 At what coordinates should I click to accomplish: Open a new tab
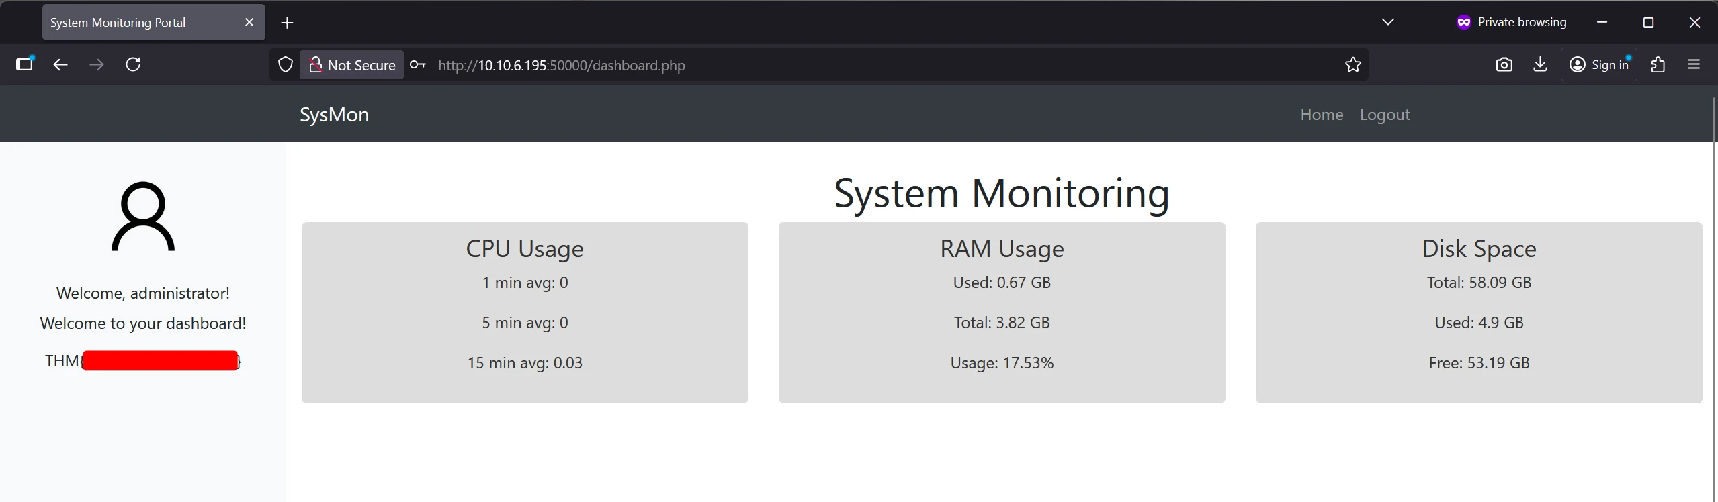point(287,23)
